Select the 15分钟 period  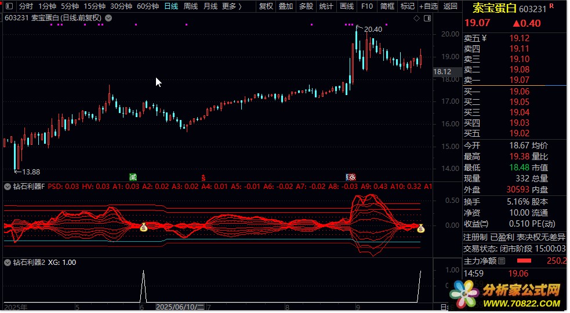[x=95, y=6]
